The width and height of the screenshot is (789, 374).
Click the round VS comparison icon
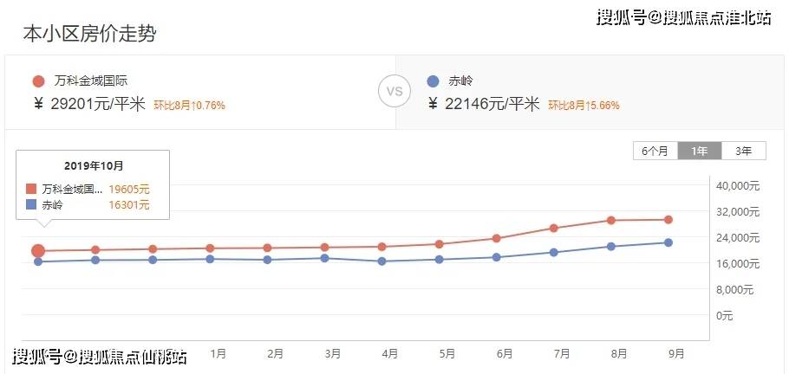[x=394, y=91]
